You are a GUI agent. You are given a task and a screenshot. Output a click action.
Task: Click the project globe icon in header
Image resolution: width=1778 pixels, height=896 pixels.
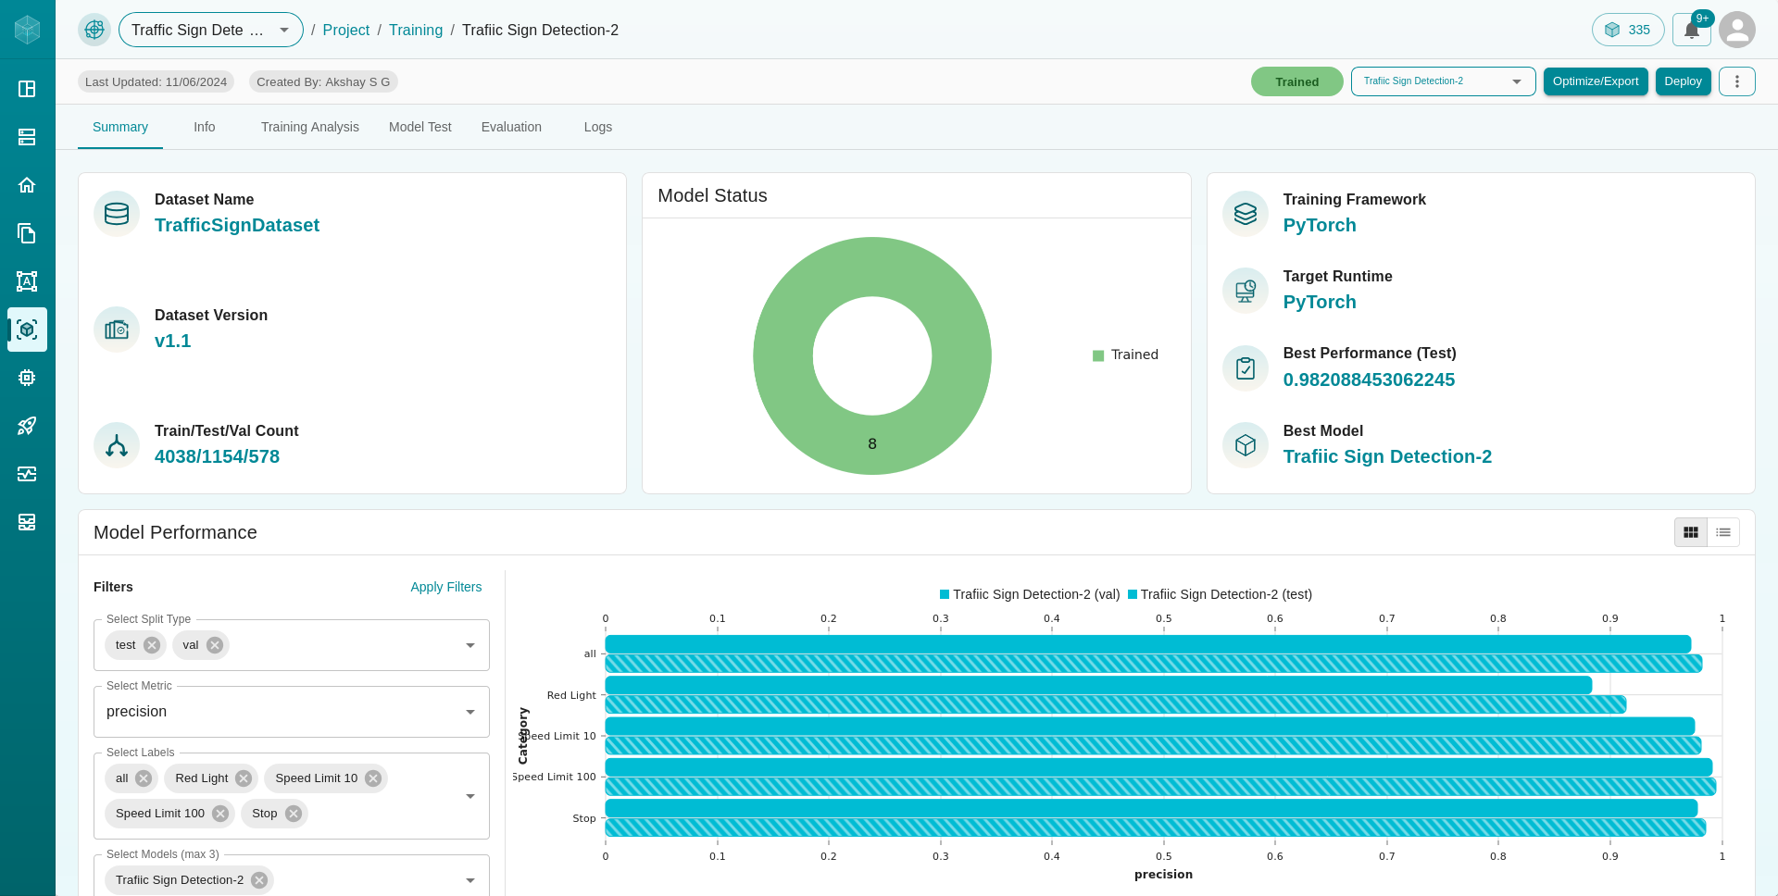[94, 30]
